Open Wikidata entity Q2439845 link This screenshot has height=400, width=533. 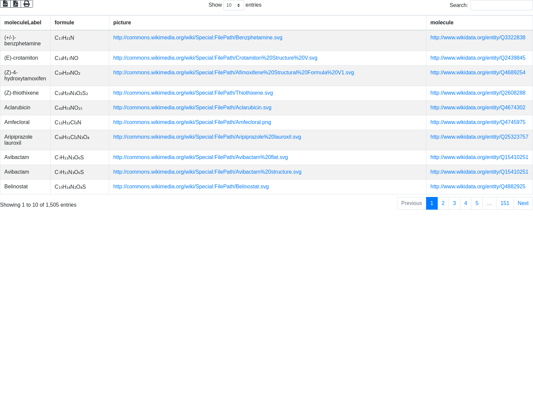point(478,58)
